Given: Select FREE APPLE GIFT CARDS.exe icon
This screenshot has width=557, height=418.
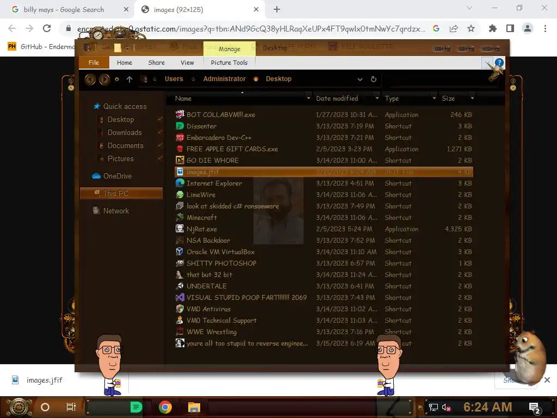Looking at the screenshot, I should (180, 149).
